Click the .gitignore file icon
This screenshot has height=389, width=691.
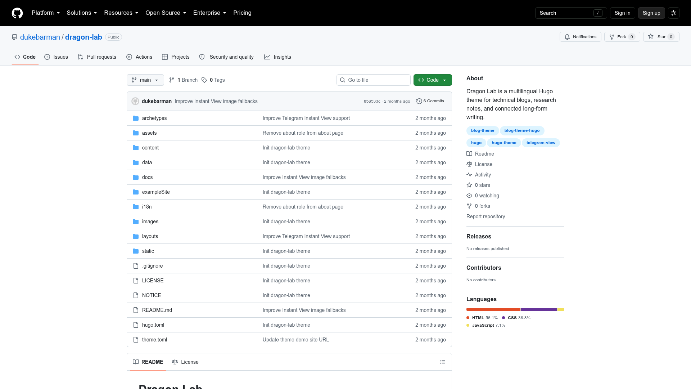(136, 266)
